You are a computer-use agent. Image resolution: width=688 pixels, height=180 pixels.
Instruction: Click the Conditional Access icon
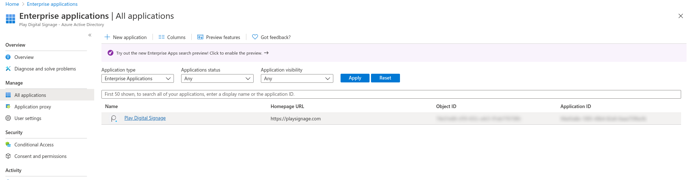(x=8, y=145)
